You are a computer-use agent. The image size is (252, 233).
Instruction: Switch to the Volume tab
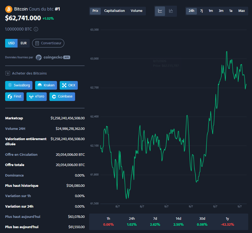136,11
